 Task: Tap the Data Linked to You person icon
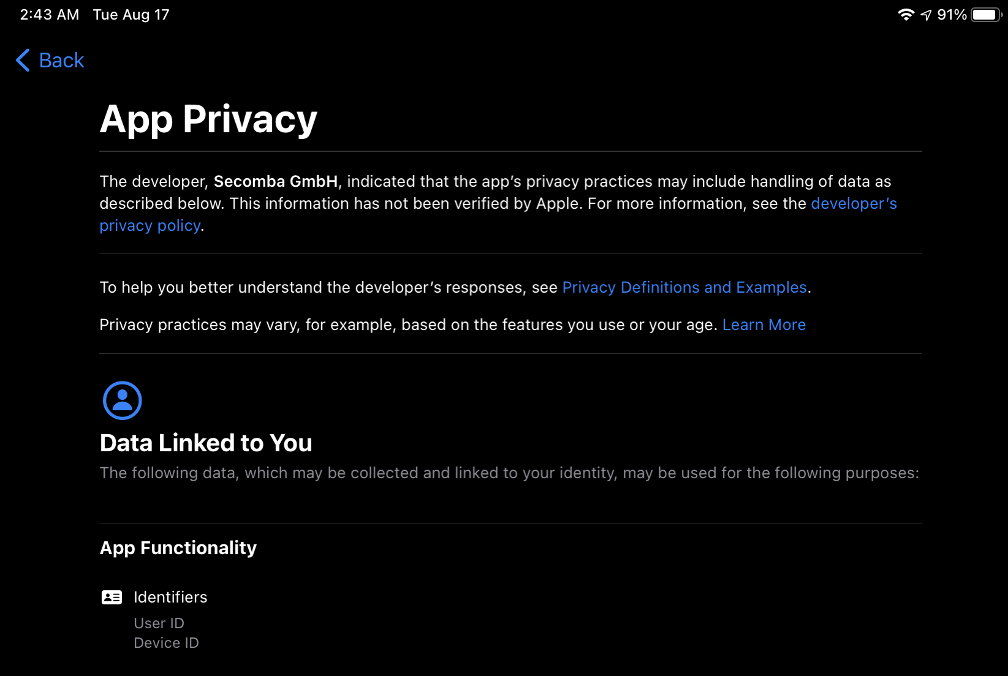click(122, 400)
